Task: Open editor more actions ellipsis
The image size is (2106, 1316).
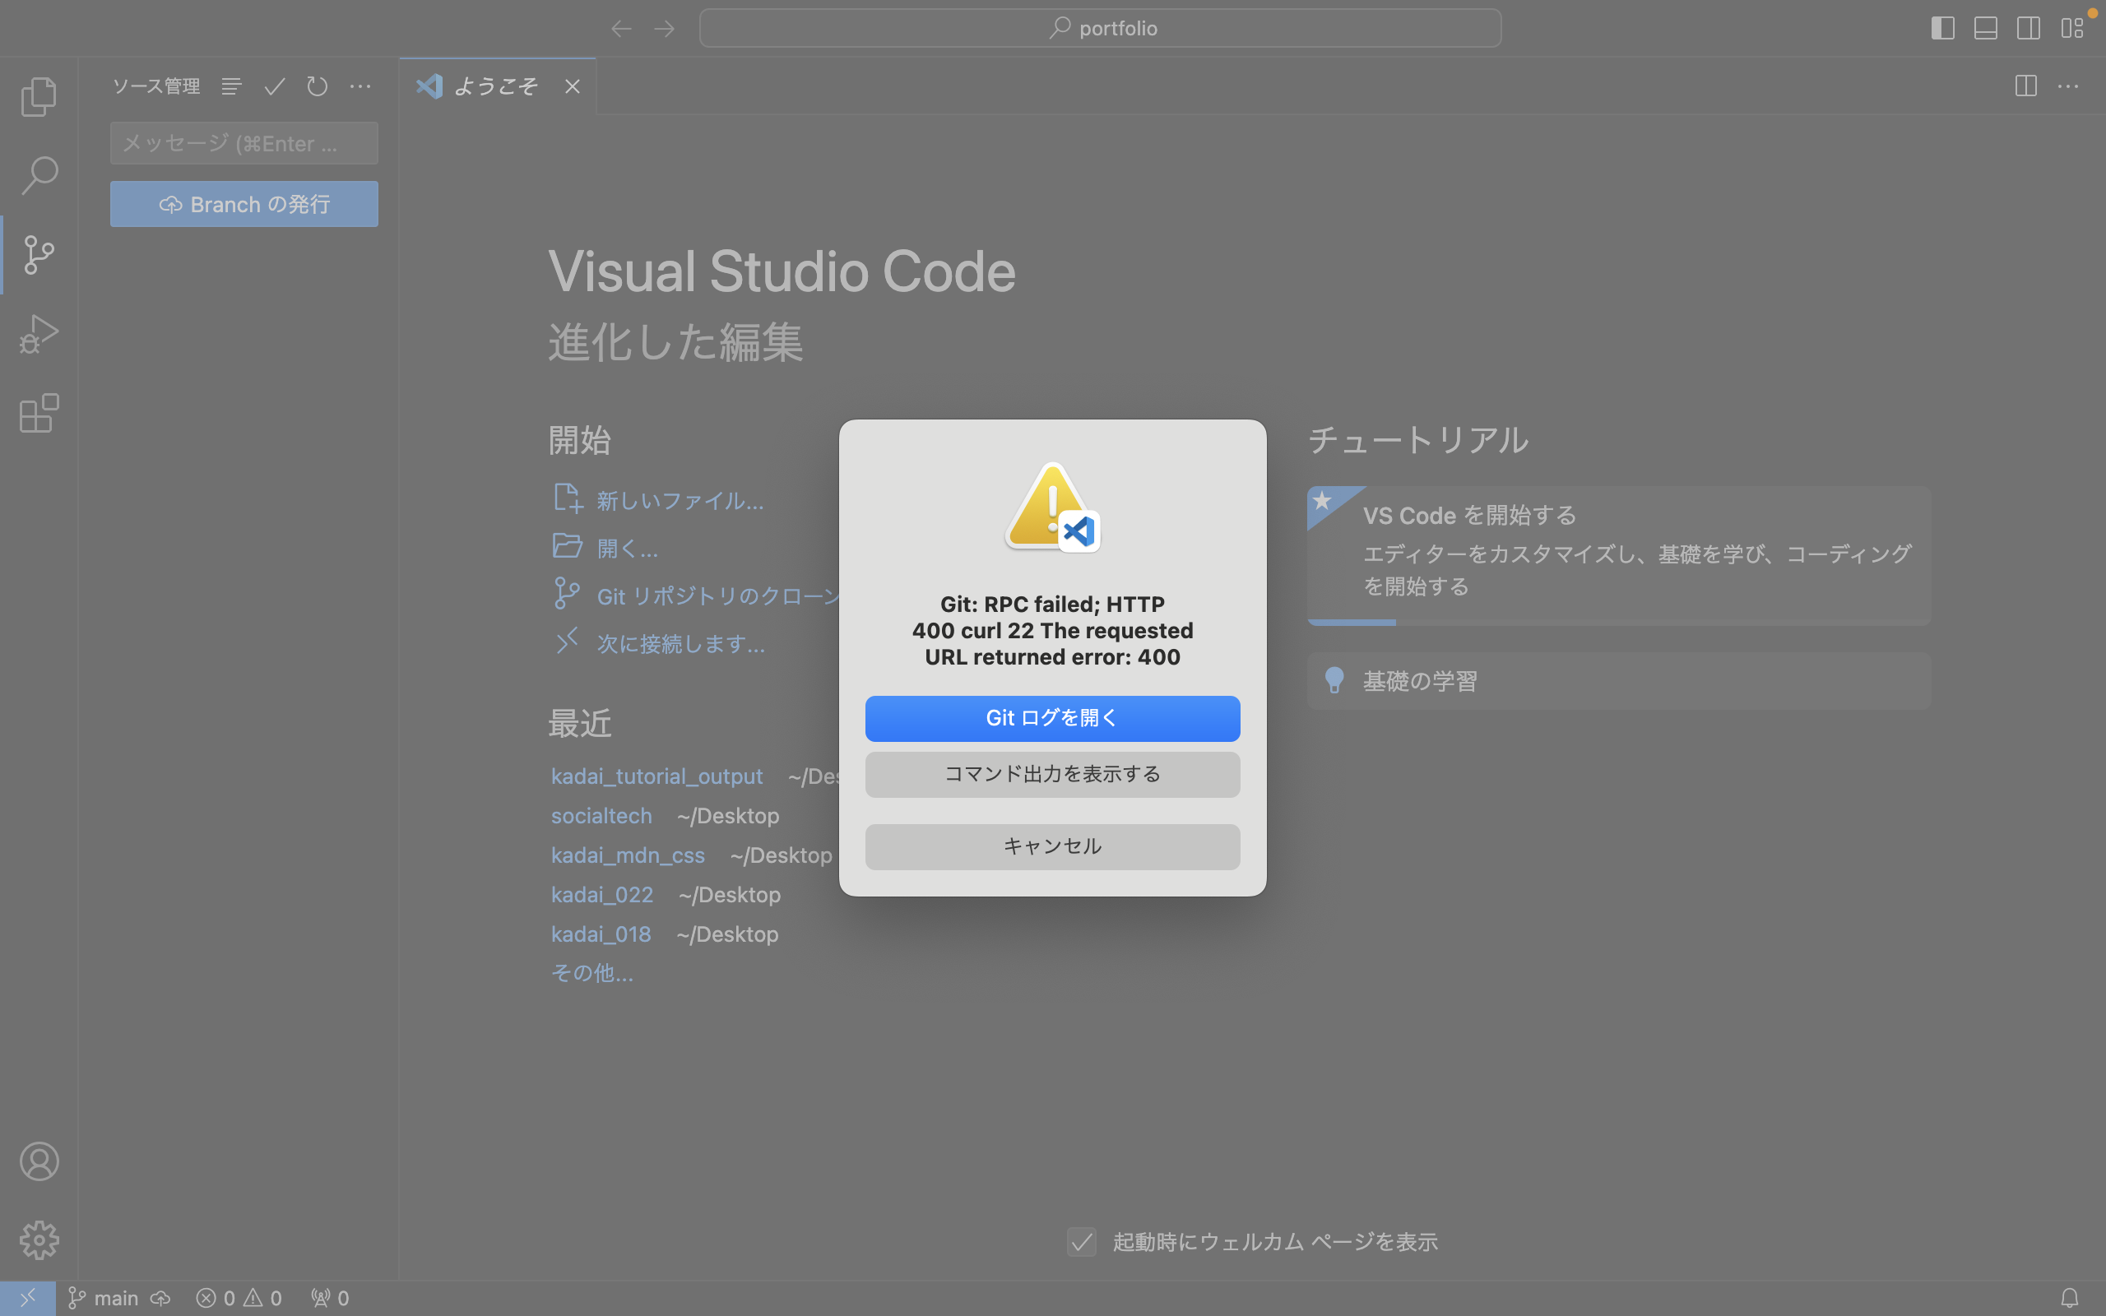Action: click(2069, 86)
